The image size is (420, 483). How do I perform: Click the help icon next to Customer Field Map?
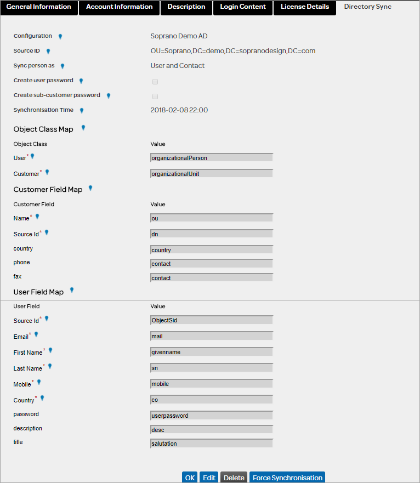pos(90,189)
